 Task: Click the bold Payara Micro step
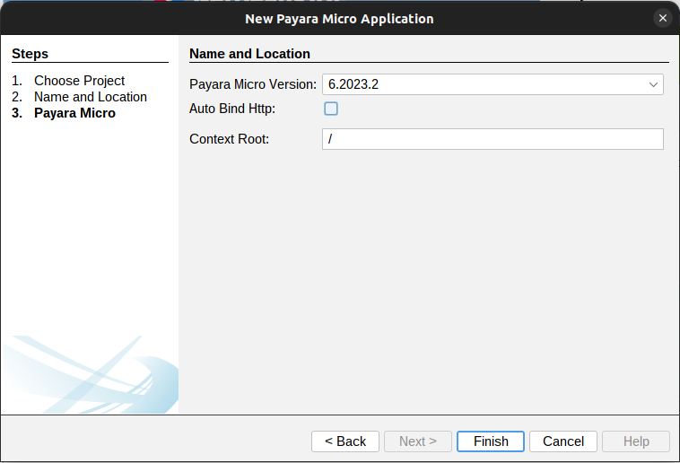pyautogui.click(x=74, y=113)
